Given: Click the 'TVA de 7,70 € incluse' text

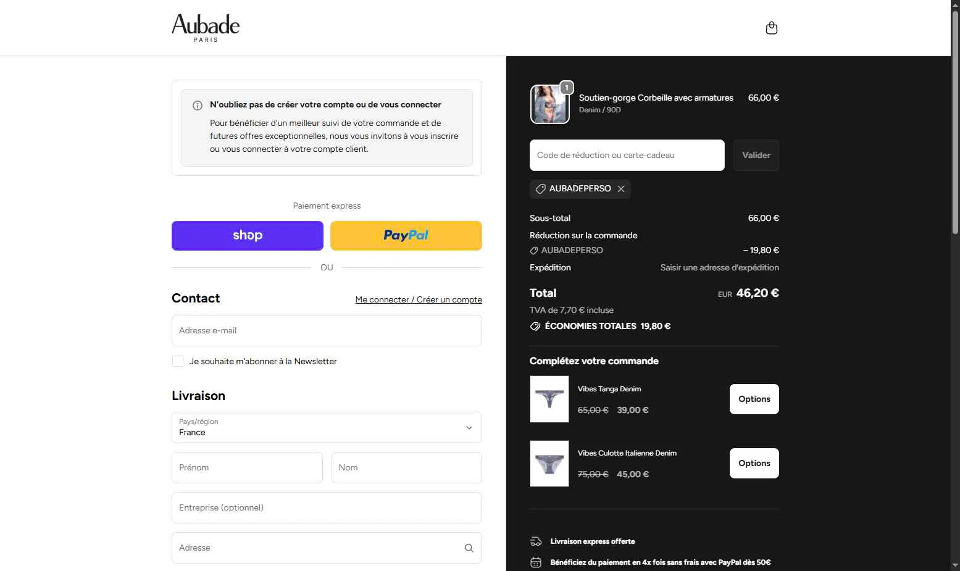Looking at the screenshot, I should coord(572,310).
